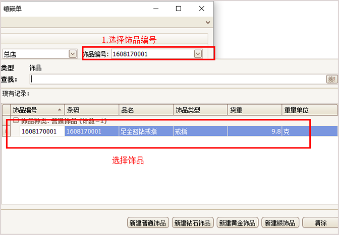Maximize the 镶嵌单 window
The height and width of the screenshot is (235, 339).
click(x=179, y=9)
